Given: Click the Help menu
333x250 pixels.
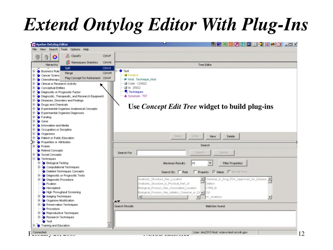Looking at the screenshot, I should (x=86, y=49).
